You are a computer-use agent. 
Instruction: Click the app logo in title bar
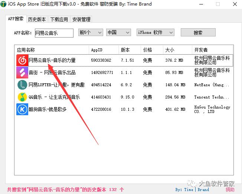point(3,4)
